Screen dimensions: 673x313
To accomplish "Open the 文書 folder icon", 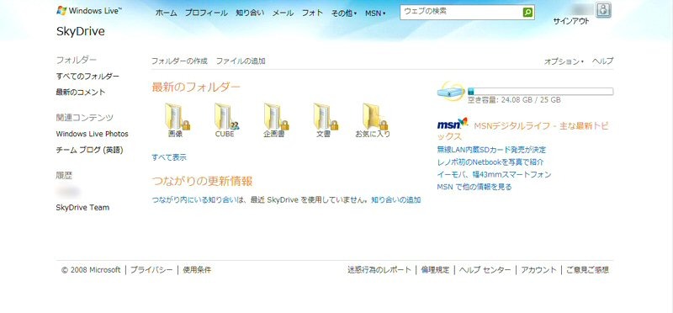I will 326,116.
